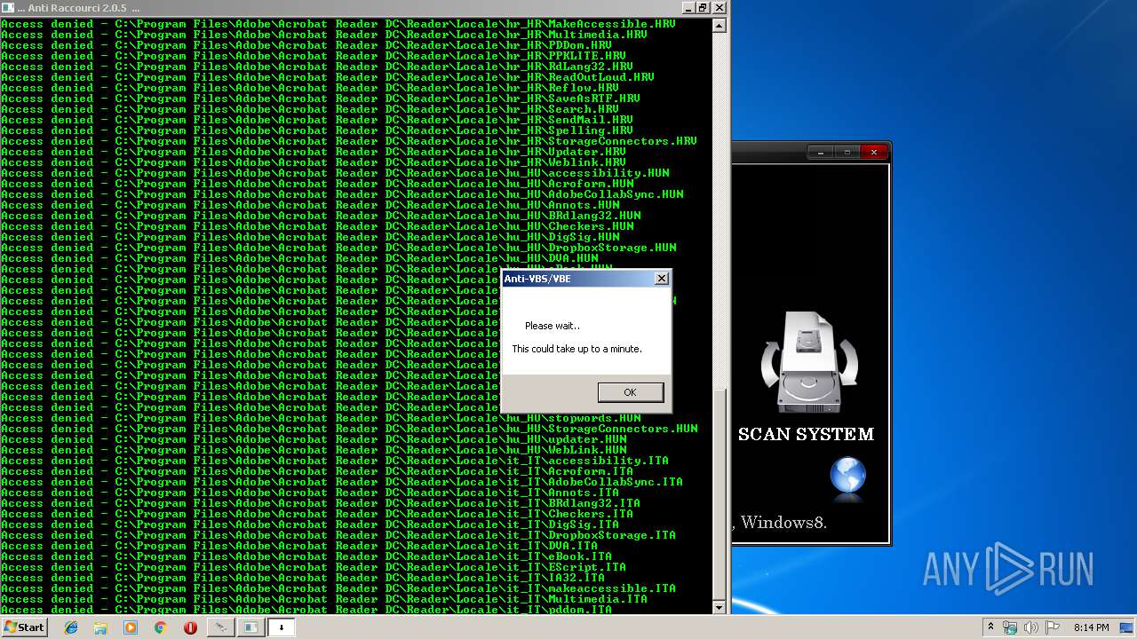Click the DropboxStorage.HUN console line
This screenshot has height=639, width=1137.
(x=338, y=248)
